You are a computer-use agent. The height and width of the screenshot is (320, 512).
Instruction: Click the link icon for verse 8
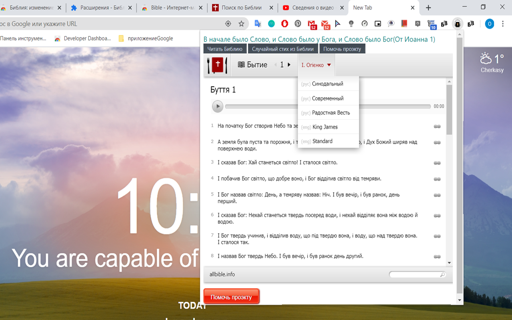[437, 256]
